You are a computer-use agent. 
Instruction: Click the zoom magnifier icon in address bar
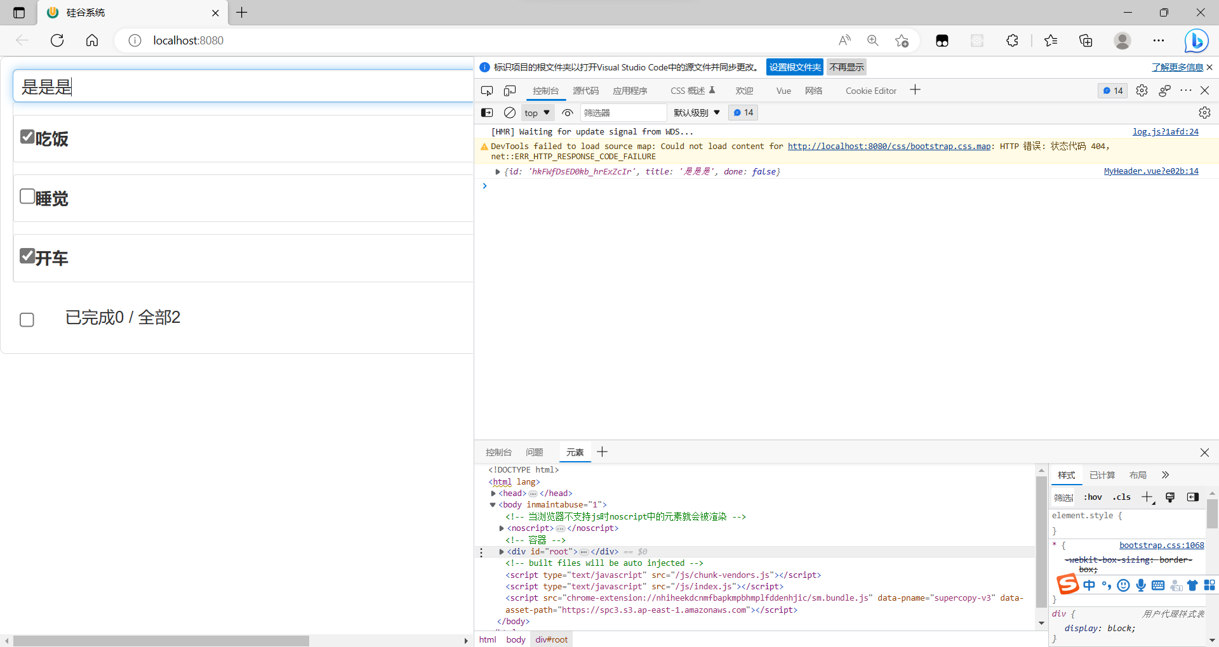(873, 41)
